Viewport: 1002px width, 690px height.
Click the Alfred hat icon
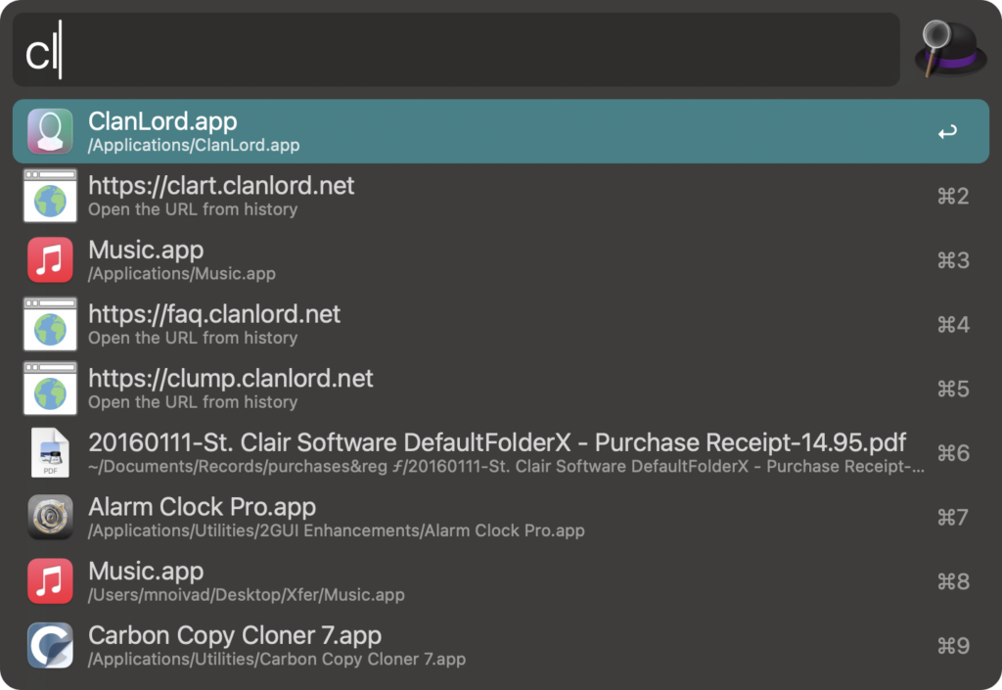coord(947,49)
